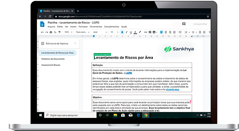Open the Ajuda menu

tap(124, 27)
